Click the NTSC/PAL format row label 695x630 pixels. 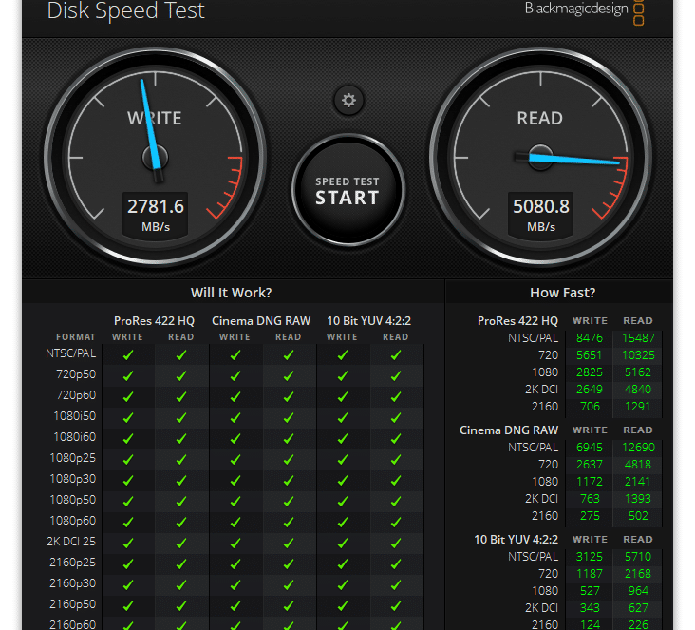coord(71,353)
